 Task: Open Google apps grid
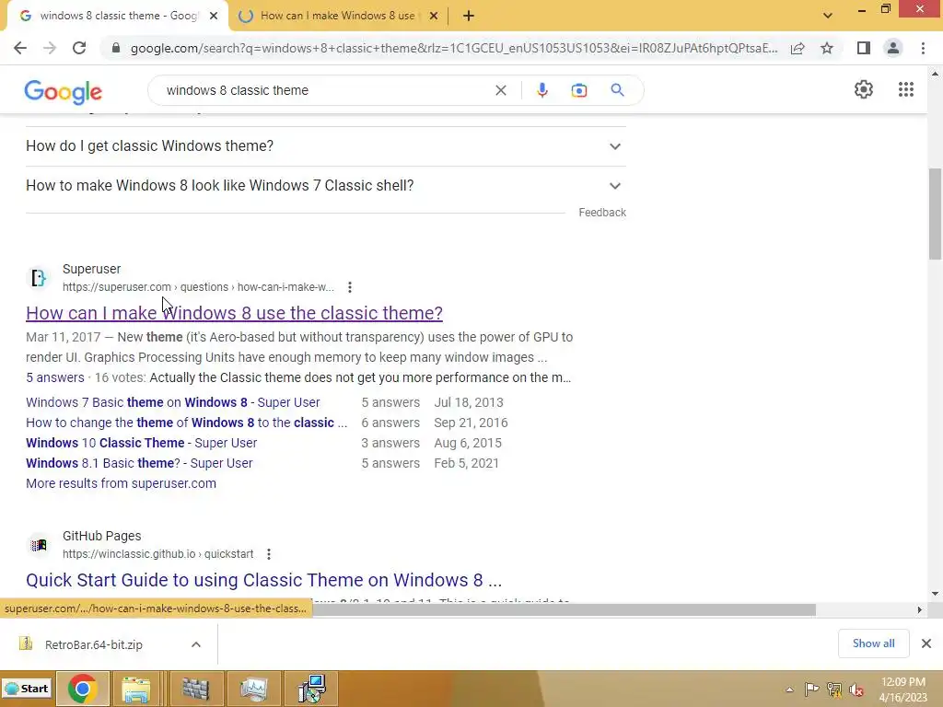[x=906, y=89]
